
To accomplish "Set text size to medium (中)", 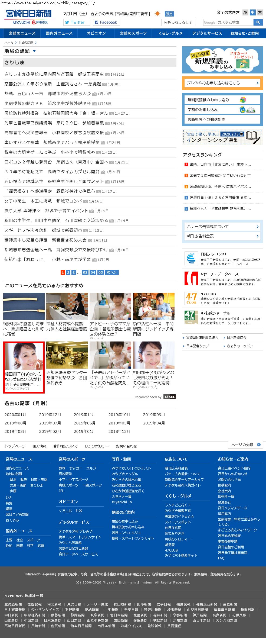I will (252, 12).
